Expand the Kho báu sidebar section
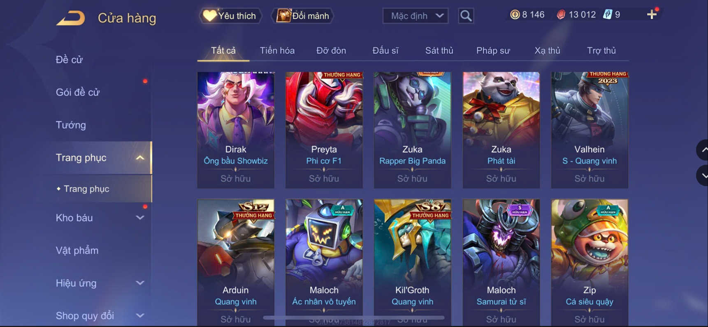 tap(140, 218)
